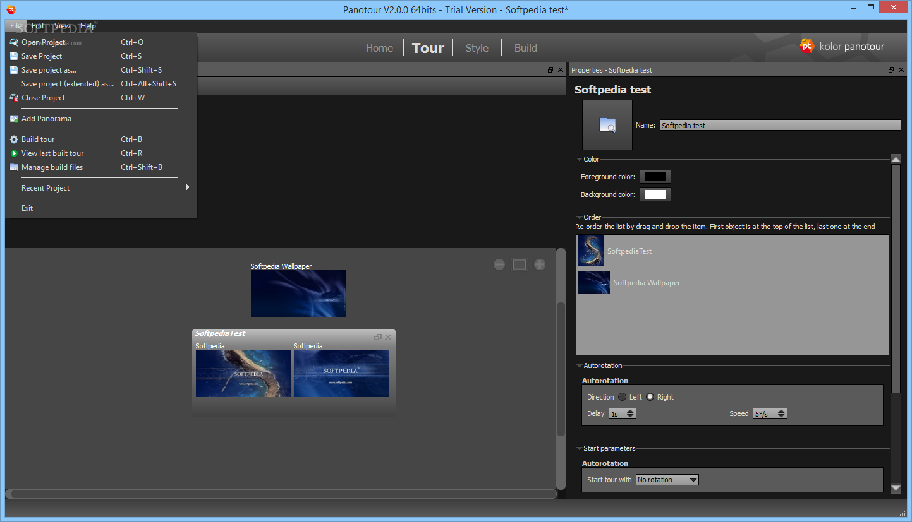Collapse the Autorotation section
The width and height of the screenshot is (912, 522).
pyautogui.click(x=580, y=366)
